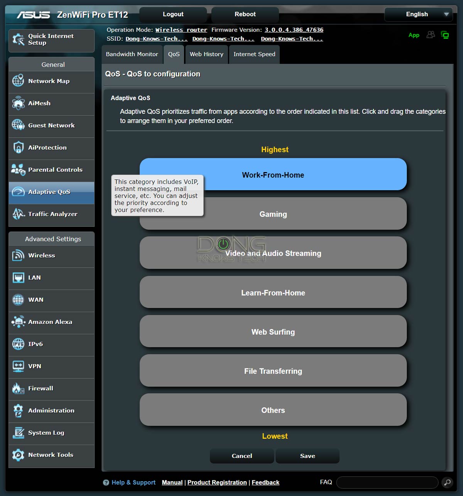Click the Reboot button

(x=245, y=14)
